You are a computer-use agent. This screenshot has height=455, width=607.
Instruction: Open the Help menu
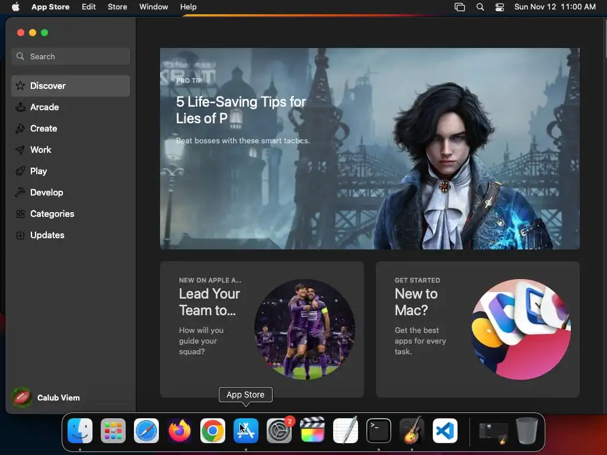188,7
